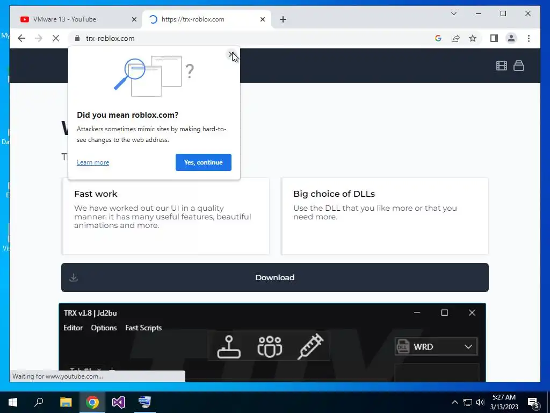Image resolution: width=550 pixels, height=413 pixels.
Task: Click the people group icon in TRX preview
Action: tap(270, 347)
